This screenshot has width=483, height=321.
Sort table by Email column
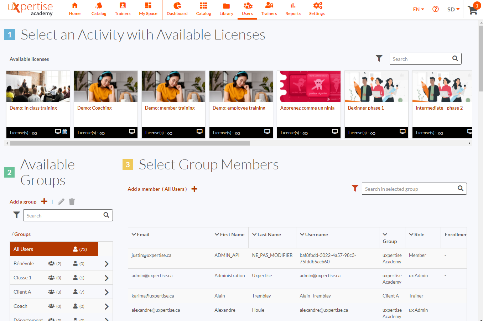point(140,235)
